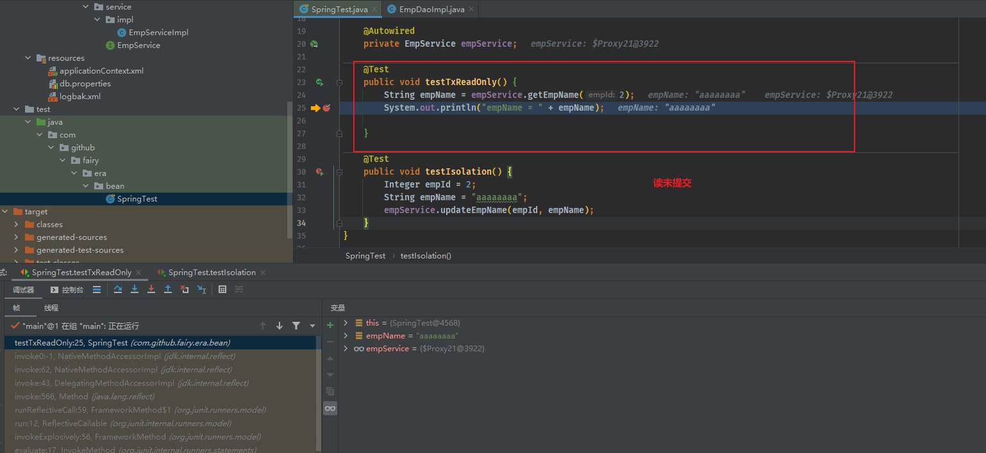Select the invokeExplosively:56 FrameworkMethod frame

coord(160,436)
